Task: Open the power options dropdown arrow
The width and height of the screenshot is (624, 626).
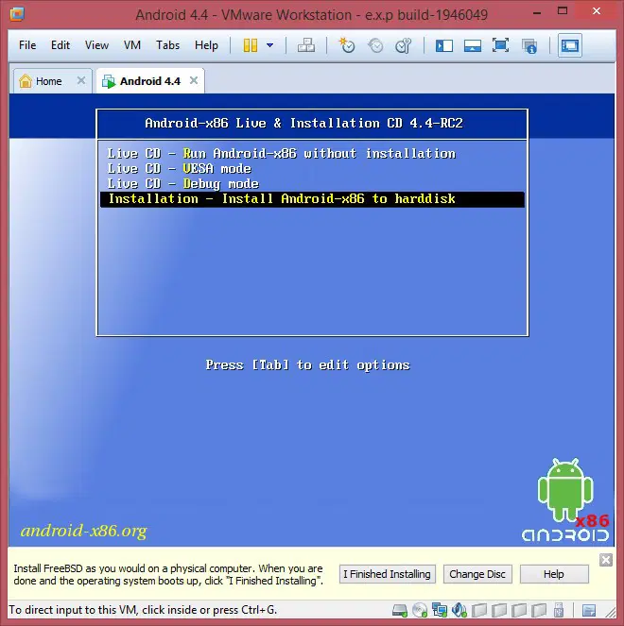Action: tap(269, 45)
